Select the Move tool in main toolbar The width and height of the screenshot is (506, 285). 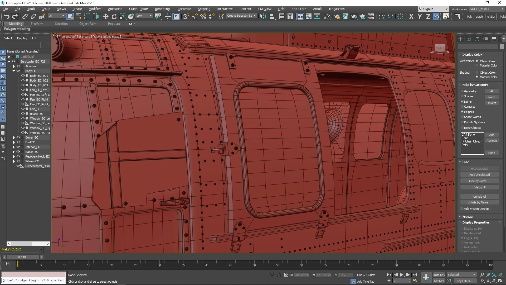105,17
